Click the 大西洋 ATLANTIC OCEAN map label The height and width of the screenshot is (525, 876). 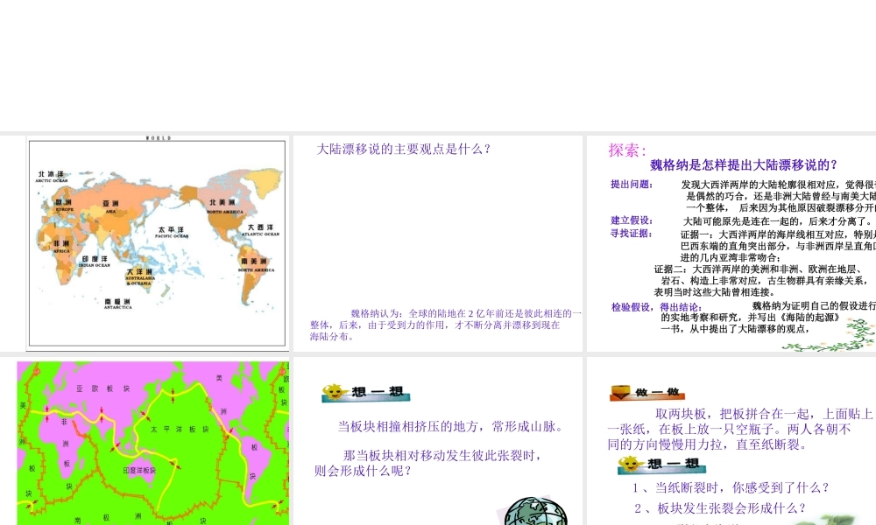[x=260, y=230]
